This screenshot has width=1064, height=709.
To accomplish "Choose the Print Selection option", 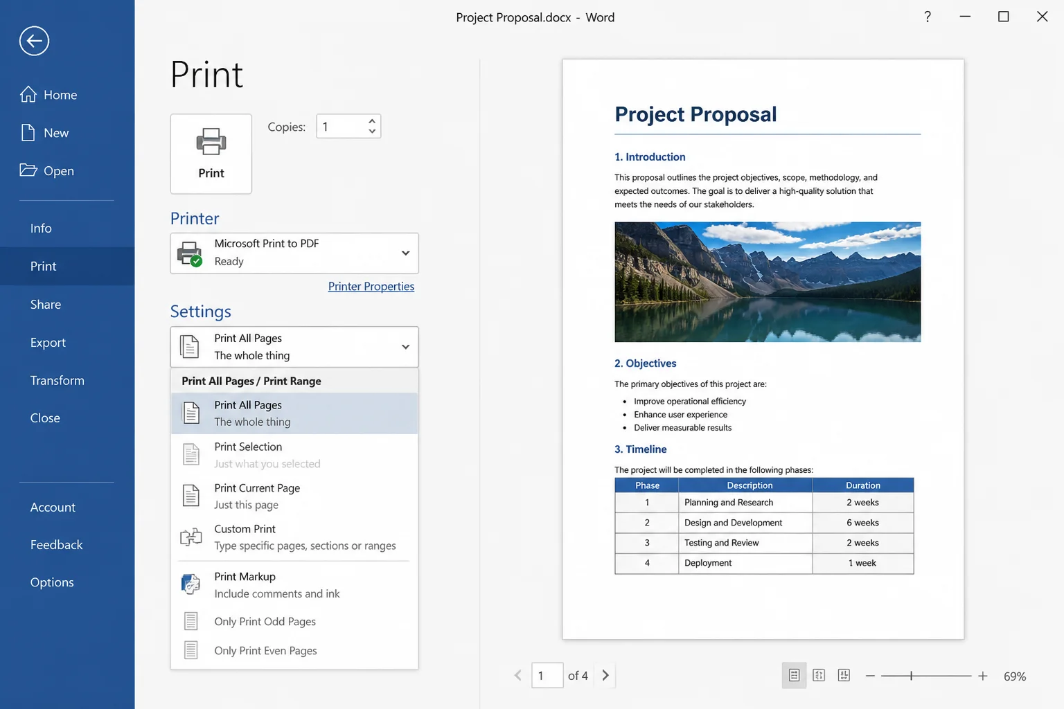I will [294, 455].
